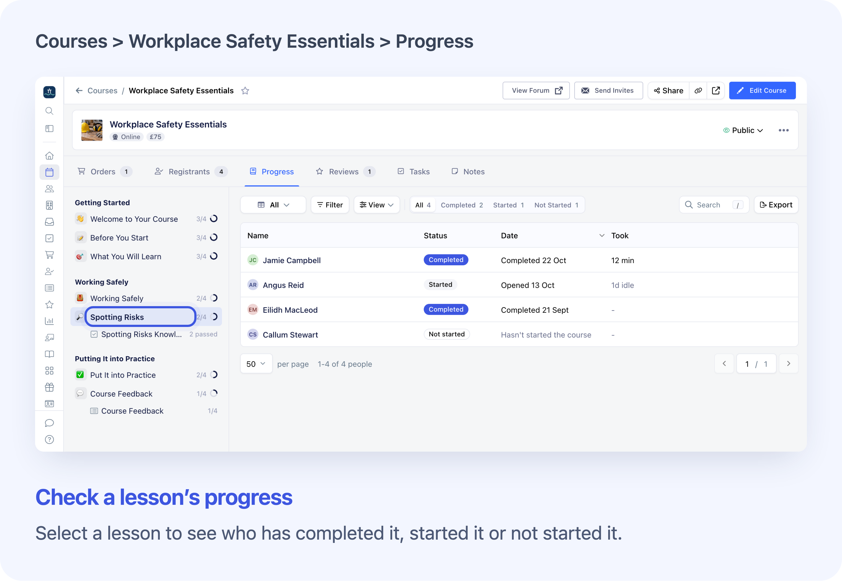Copy the course link via the chain icon
This screenshot has height=581, width=842.
[698, 91]
